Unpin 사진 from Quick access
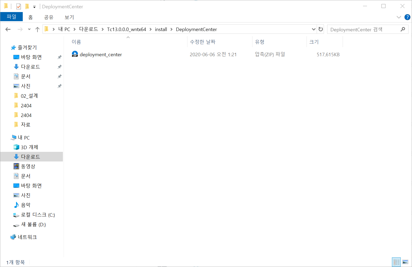Image resolution: width=412 pixels, height=267 pixels. 59,86
